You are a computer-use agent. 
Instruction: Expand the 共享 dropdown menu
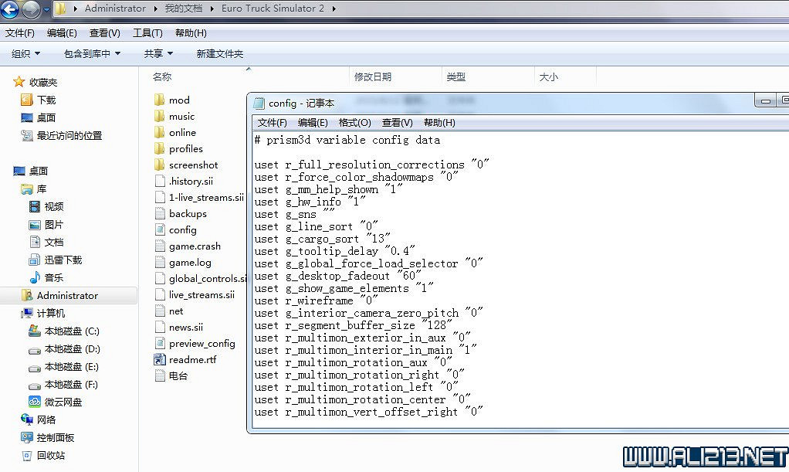158,53
